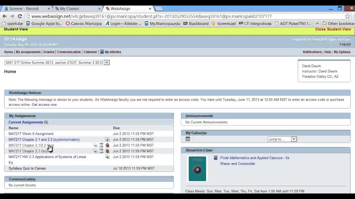
Task: Open My Options link
Action: pos(342,52)
